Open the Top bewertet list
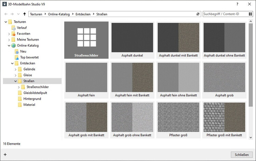 pyautogui.click(x=29, y=58)
